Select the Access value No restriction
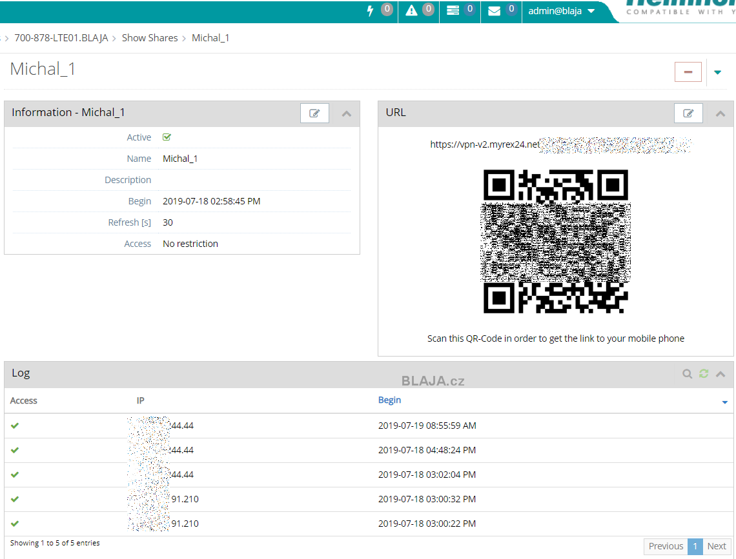Image resolution: width=736 pixels, height=559 pixels. click(190, 244)
